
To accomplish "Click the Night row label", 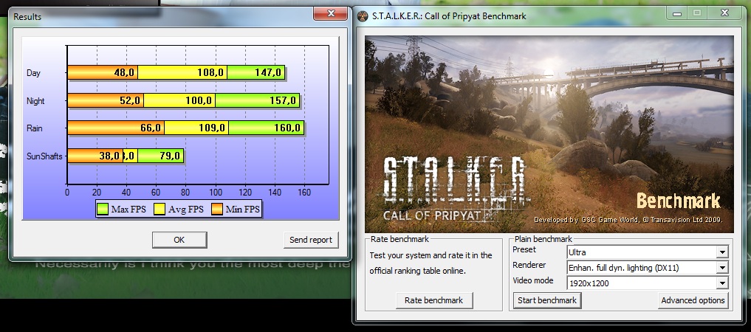I will pyautogui.click(x=36, y=101).
